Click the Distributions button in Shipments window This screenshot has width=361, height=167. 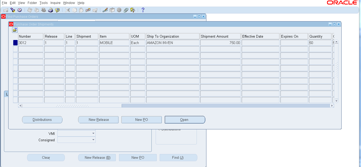pyautogui.click(x=42, y=120)
